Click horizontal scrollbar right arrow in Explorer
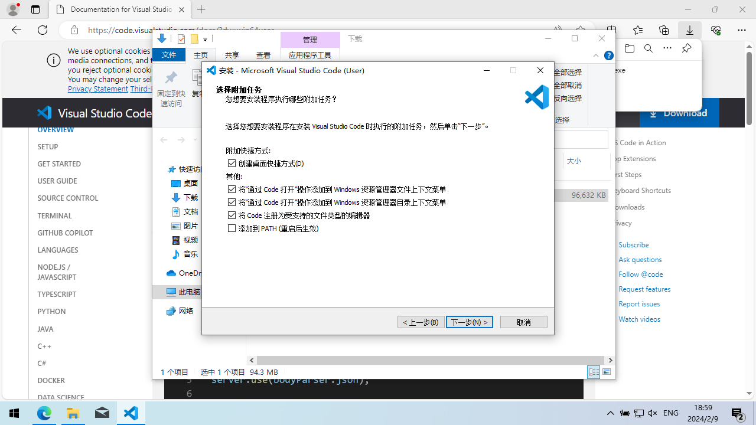Viewport: 756px width, 425px height. click(x=610, y=360)
